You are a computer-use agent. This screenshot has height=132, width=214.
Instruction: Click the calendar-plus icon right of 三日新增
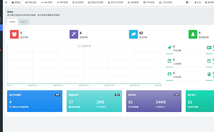pos(209,61)
